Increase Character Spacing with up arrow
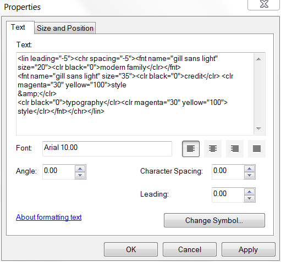The height and width of the screenshot is (262, 281). tap(250, 169)
